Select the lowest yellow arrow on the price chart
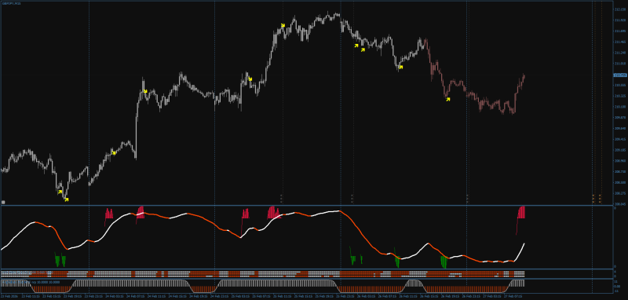 click(x=67, y=199)
